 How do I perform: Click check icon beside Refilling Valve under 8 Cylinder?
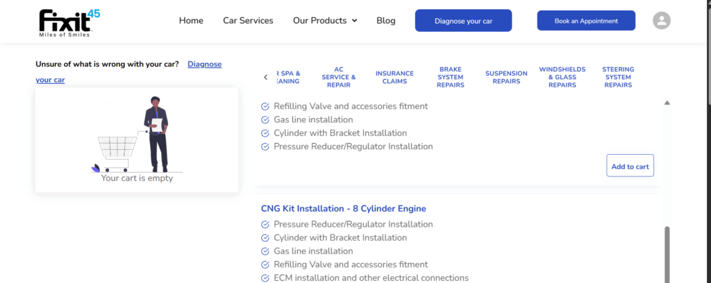point(265,264)
